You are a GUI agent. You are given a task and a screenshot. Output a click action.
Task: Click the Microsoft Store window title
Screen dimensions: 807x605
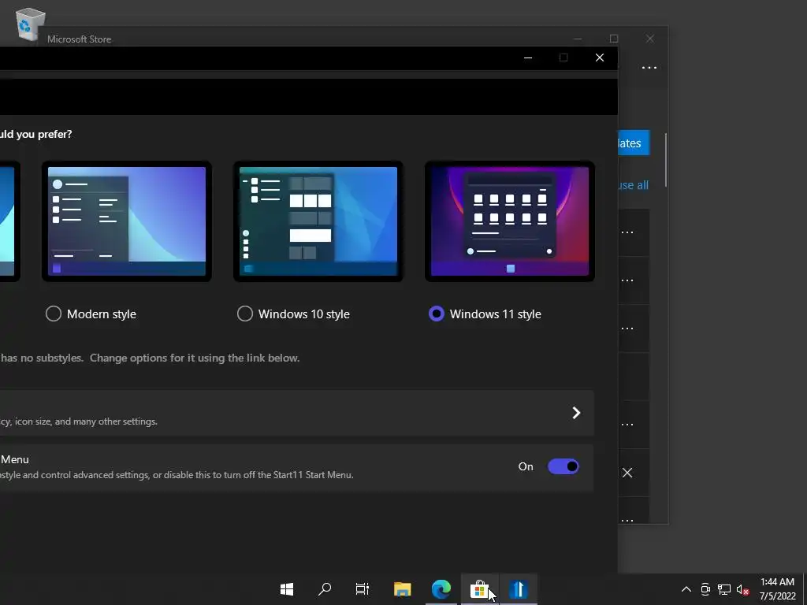80,39
